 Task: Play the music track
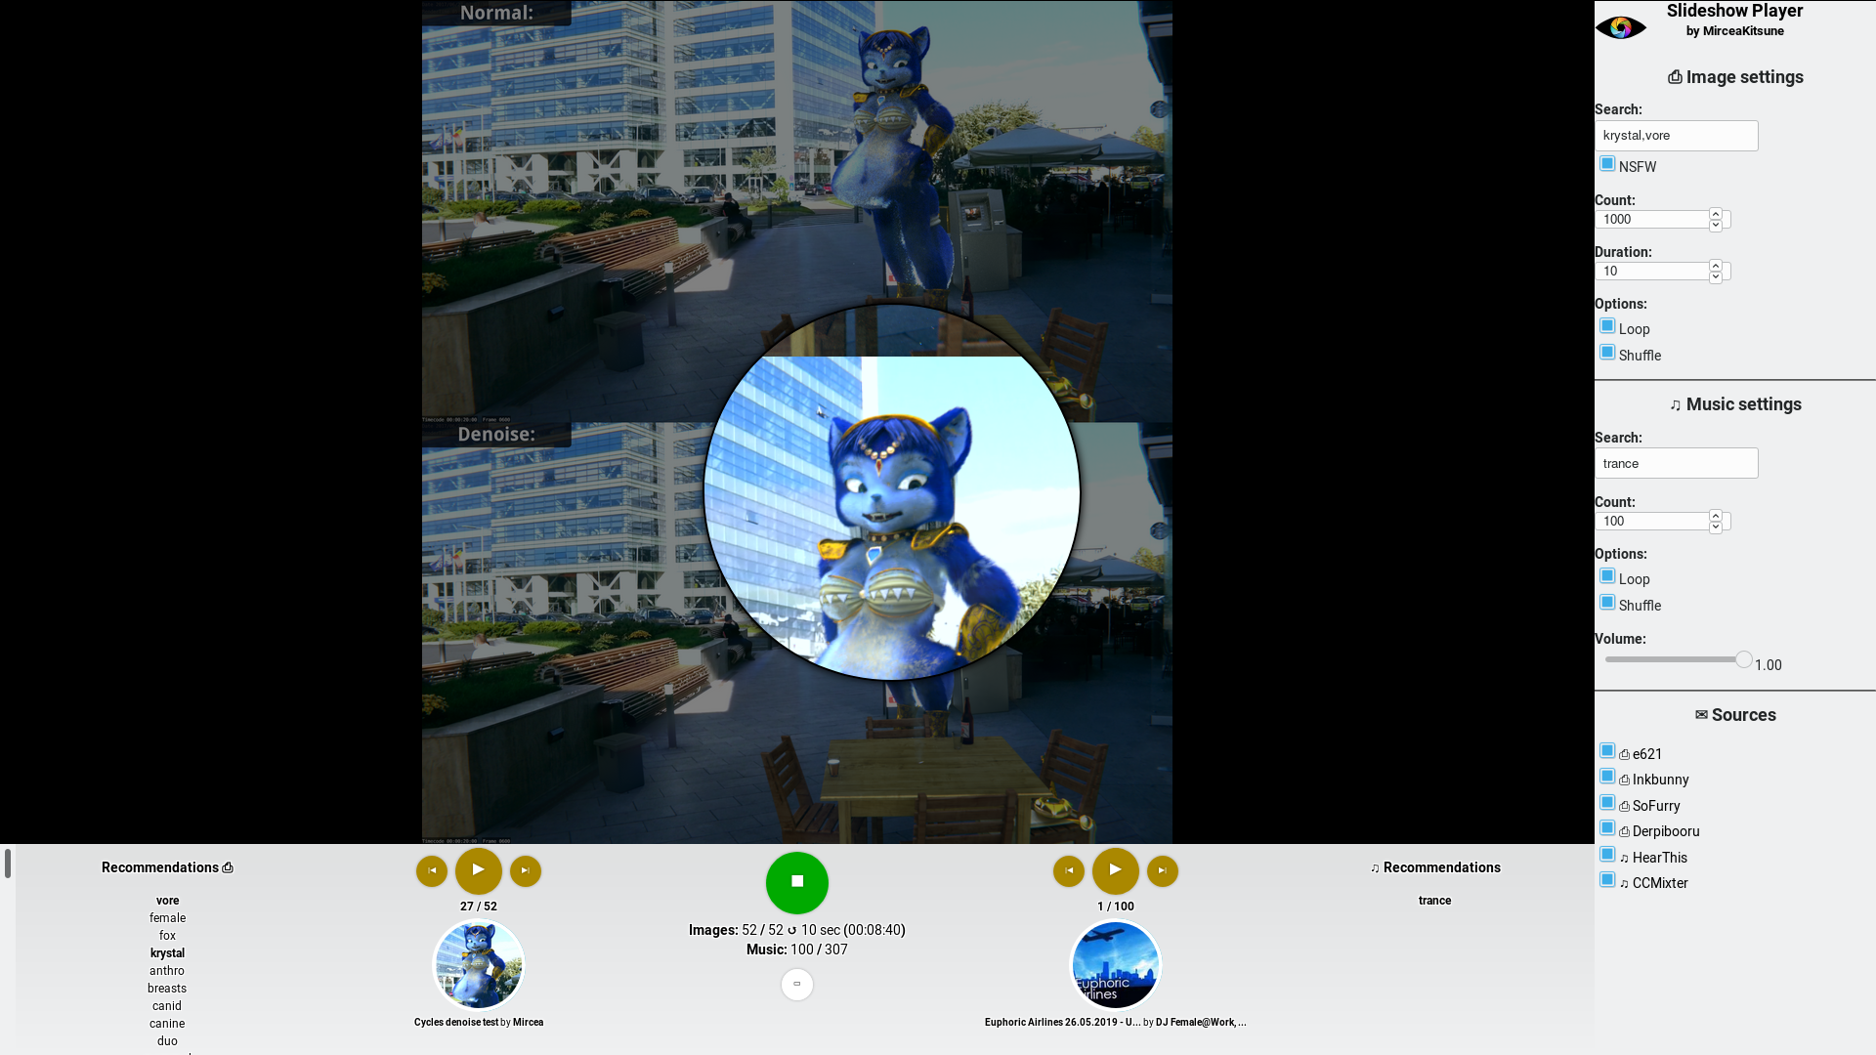1115,870
